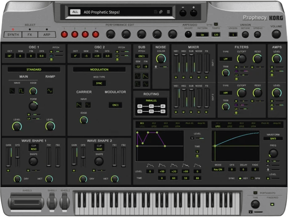Select LFO2 tab in right modulation panel
The image size is (288, 217).
[230, 126]
